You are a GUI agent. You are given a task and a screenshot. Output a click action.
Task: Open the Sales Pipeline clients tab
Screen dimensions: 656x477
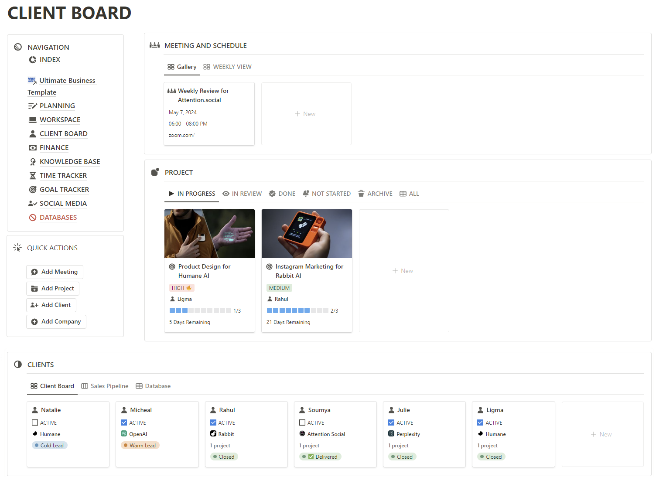pyautogui.click(x=105, y=386)
